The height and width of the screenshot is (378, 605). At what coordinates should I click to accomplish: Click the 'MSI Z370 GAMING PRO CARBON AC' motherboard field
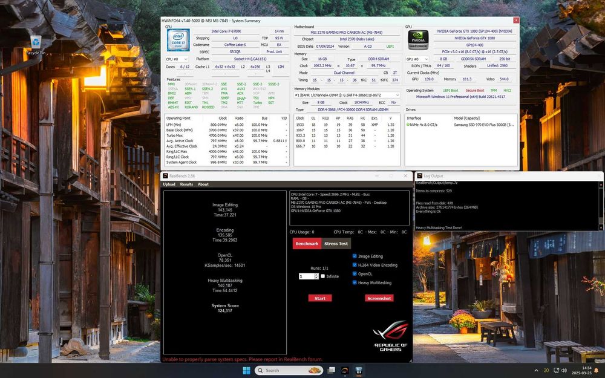[347, 33]
